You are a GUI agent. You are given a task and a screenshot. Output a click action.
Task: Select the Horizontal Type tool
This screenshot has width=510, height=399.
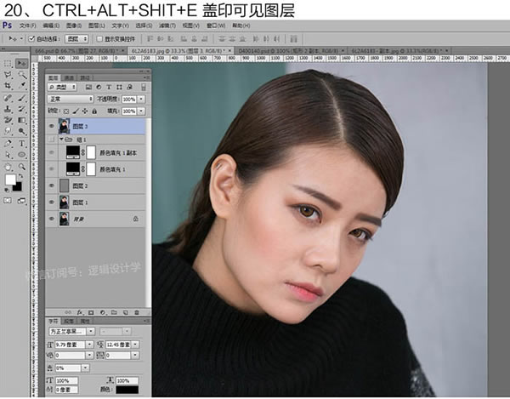[20, 143]
